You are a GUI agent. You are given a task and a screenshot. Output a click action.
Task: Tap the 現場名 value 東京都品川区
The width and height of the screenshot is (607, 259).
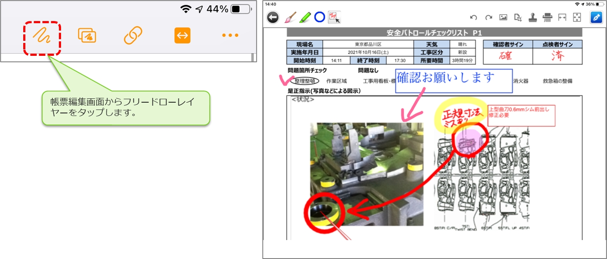click(x=368, y=44)
